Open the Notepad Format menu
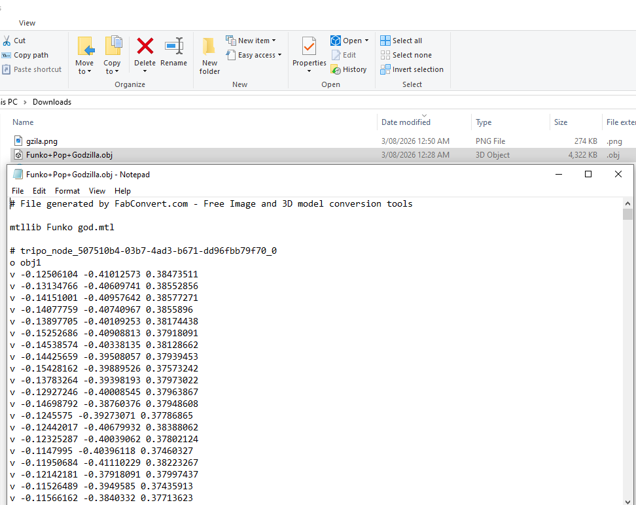Viewport: 636px width, 505px height. click(x=67, y=191)
